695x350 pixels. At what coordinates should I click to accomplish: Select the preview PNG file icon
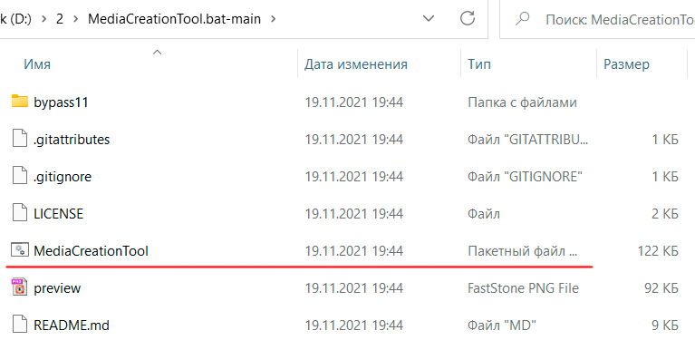(x=20, y=288)
